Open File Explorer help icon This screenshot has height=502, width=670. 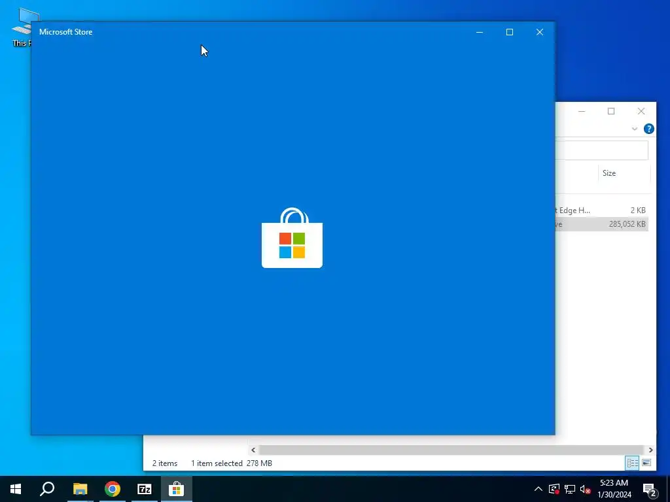click(x=648, y=129)
